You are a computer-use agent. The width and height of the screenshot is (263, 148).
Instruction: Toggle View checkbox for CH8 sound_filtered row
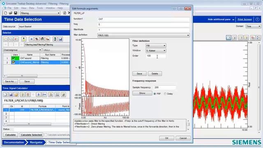14,62
